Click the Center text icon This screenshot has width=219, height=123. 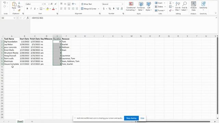tap(65, 9)
